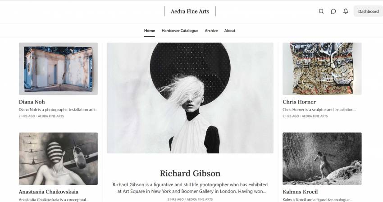383x202 pixels.
Task: Open the Hardcover Catalogue tab
Action: (x=180, y=31)
